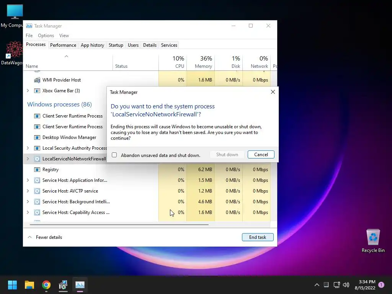Open the My Computer desktop icon
The height and width of the screenshot is (294, 392).
pos(12,16)
